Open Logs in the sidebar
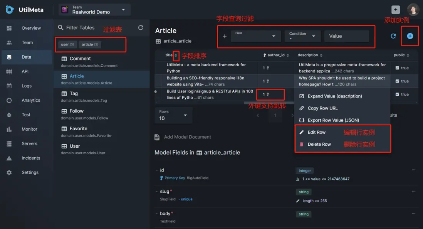423x229 pixels. point(27,86)
